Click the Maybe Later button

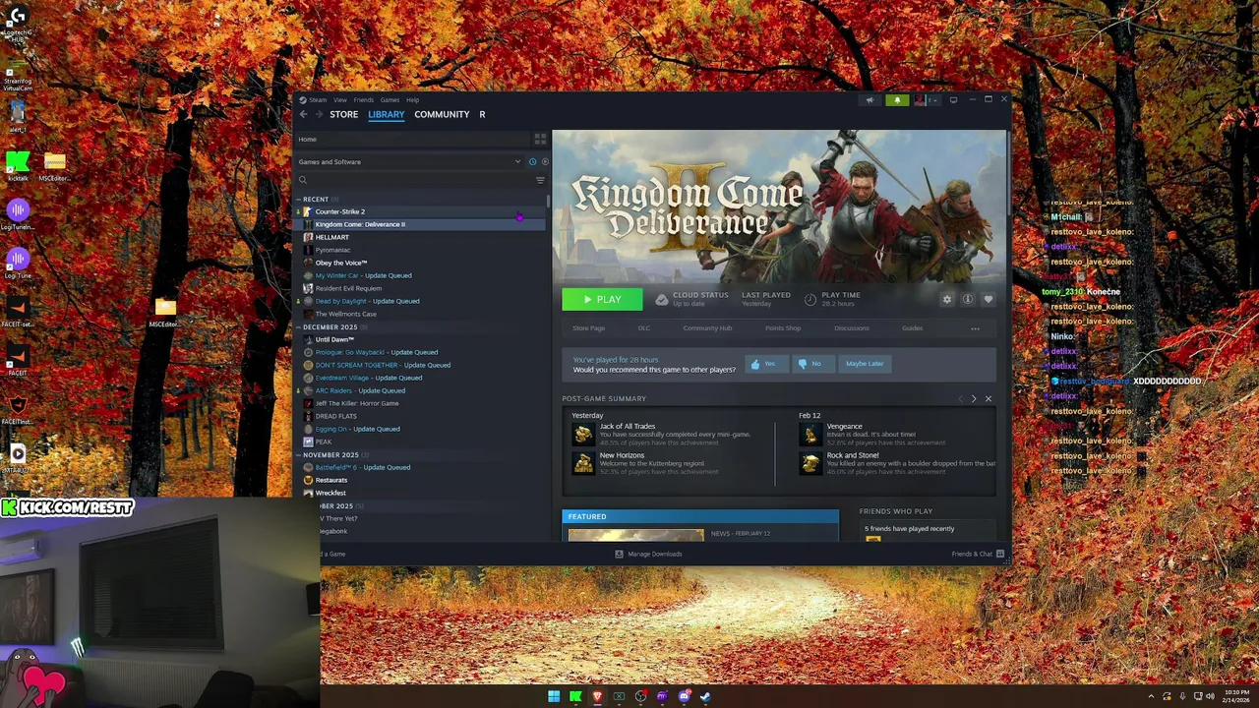[x=865, y=364]
